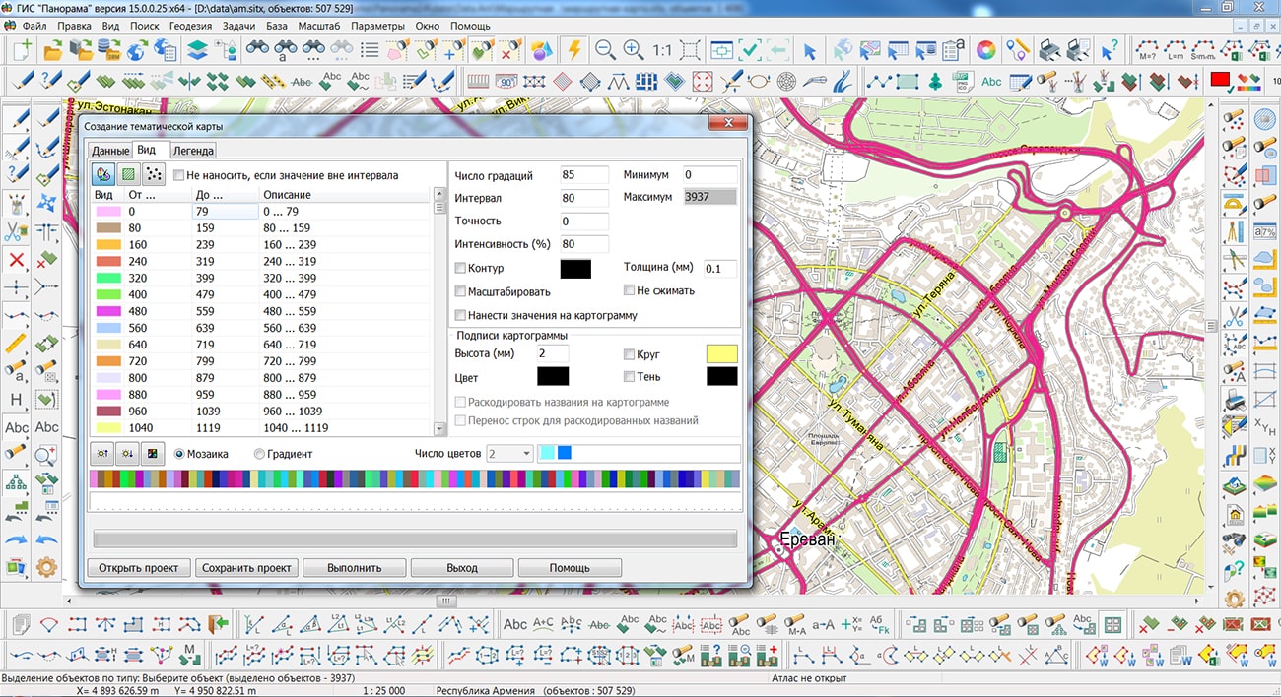This screenshot has width=1281, height=697.
Task: Switch to the Легенда tab
Action: pyautogui.click(x=193, y=151)
